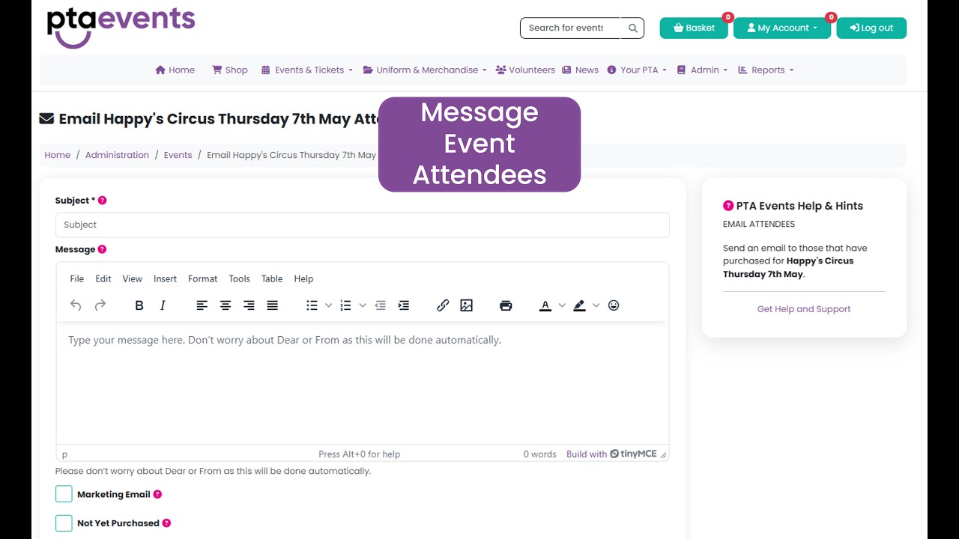Open the editor Format menu
This screenshot has width=959, height=539.
pos(203,278)
